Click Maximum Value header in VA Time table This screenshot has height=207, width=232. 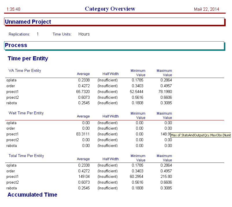(165, 73)
